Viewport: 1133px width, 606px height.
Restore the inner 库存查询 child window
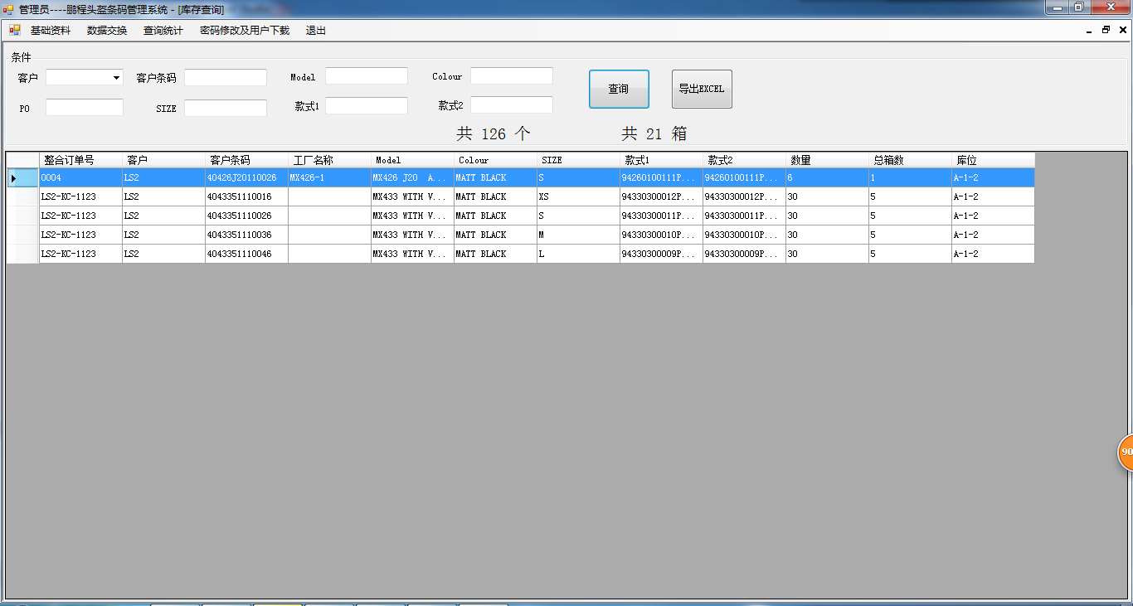click(x=1106, y=30)
